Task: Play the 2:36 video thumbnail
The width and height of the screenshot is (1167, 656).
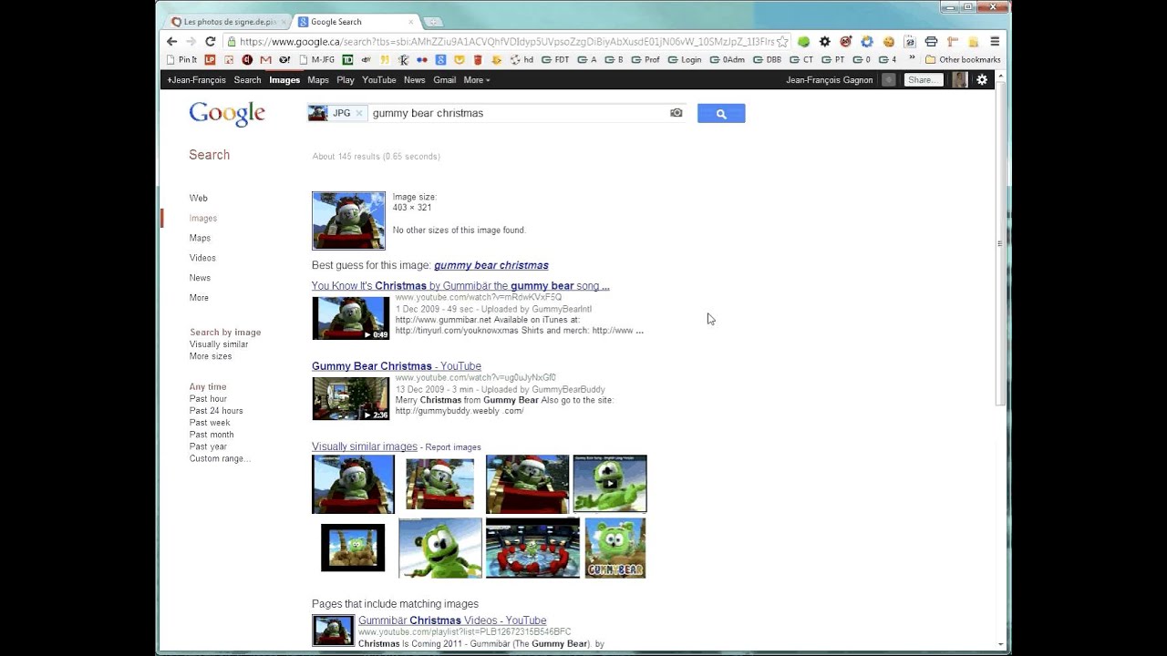Action: [351, 398]
